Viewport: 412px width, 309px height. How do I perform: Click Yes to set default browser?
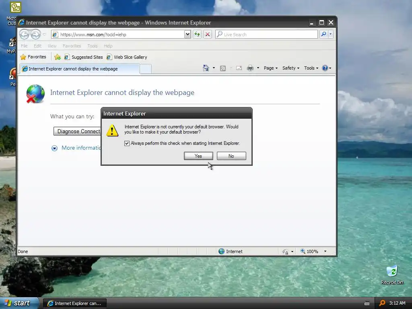pyautogui.click(x=198, y=156)
